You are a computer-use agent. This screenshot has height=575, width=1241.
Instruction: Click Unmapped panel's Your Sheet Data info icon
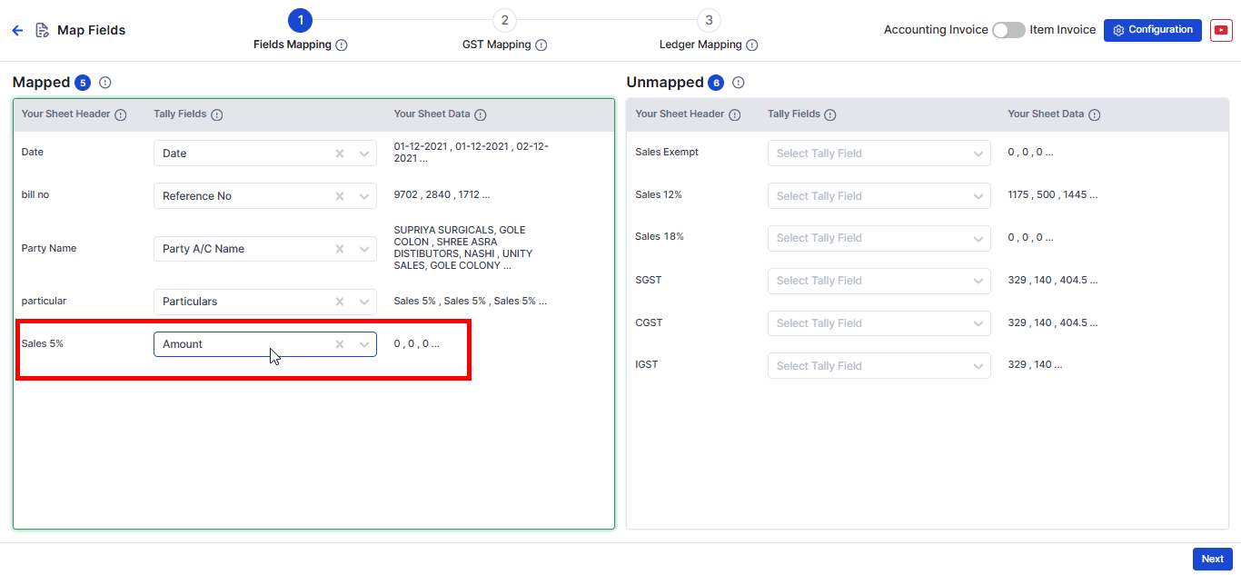pos(1095,114)
